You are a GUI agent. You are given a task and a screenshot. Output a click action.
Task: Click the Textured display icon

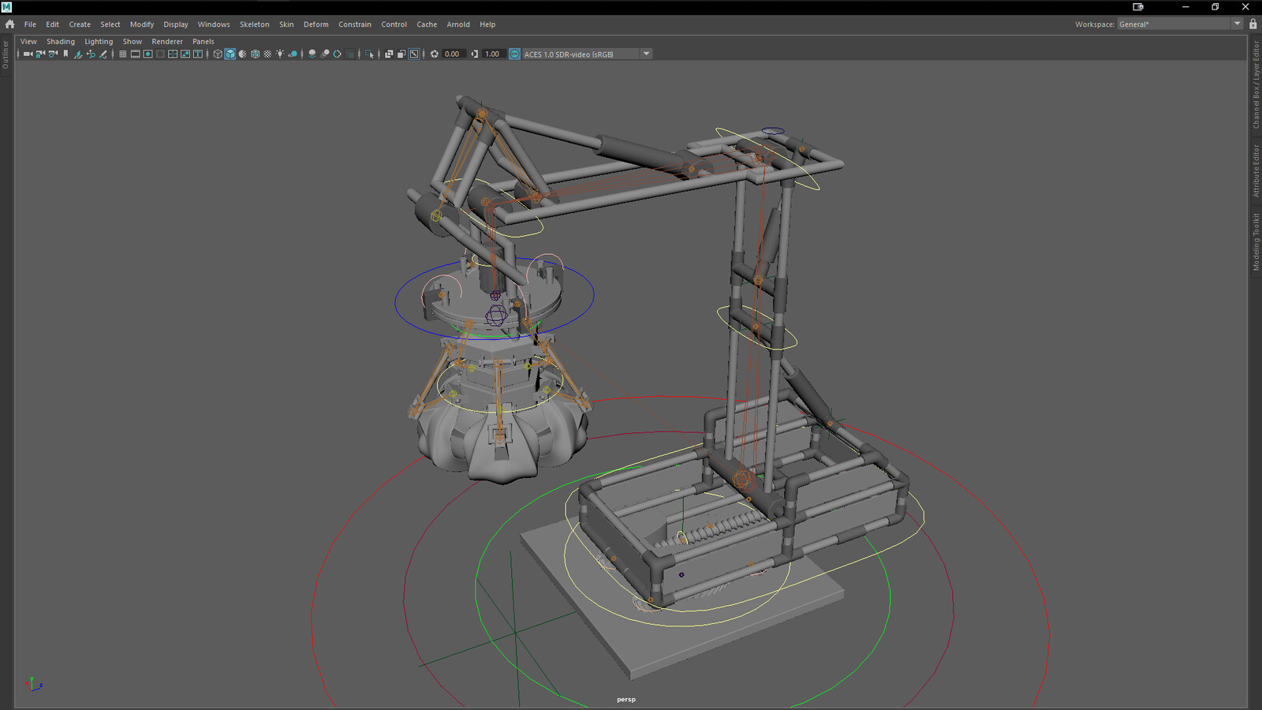[x=267, y=54]
